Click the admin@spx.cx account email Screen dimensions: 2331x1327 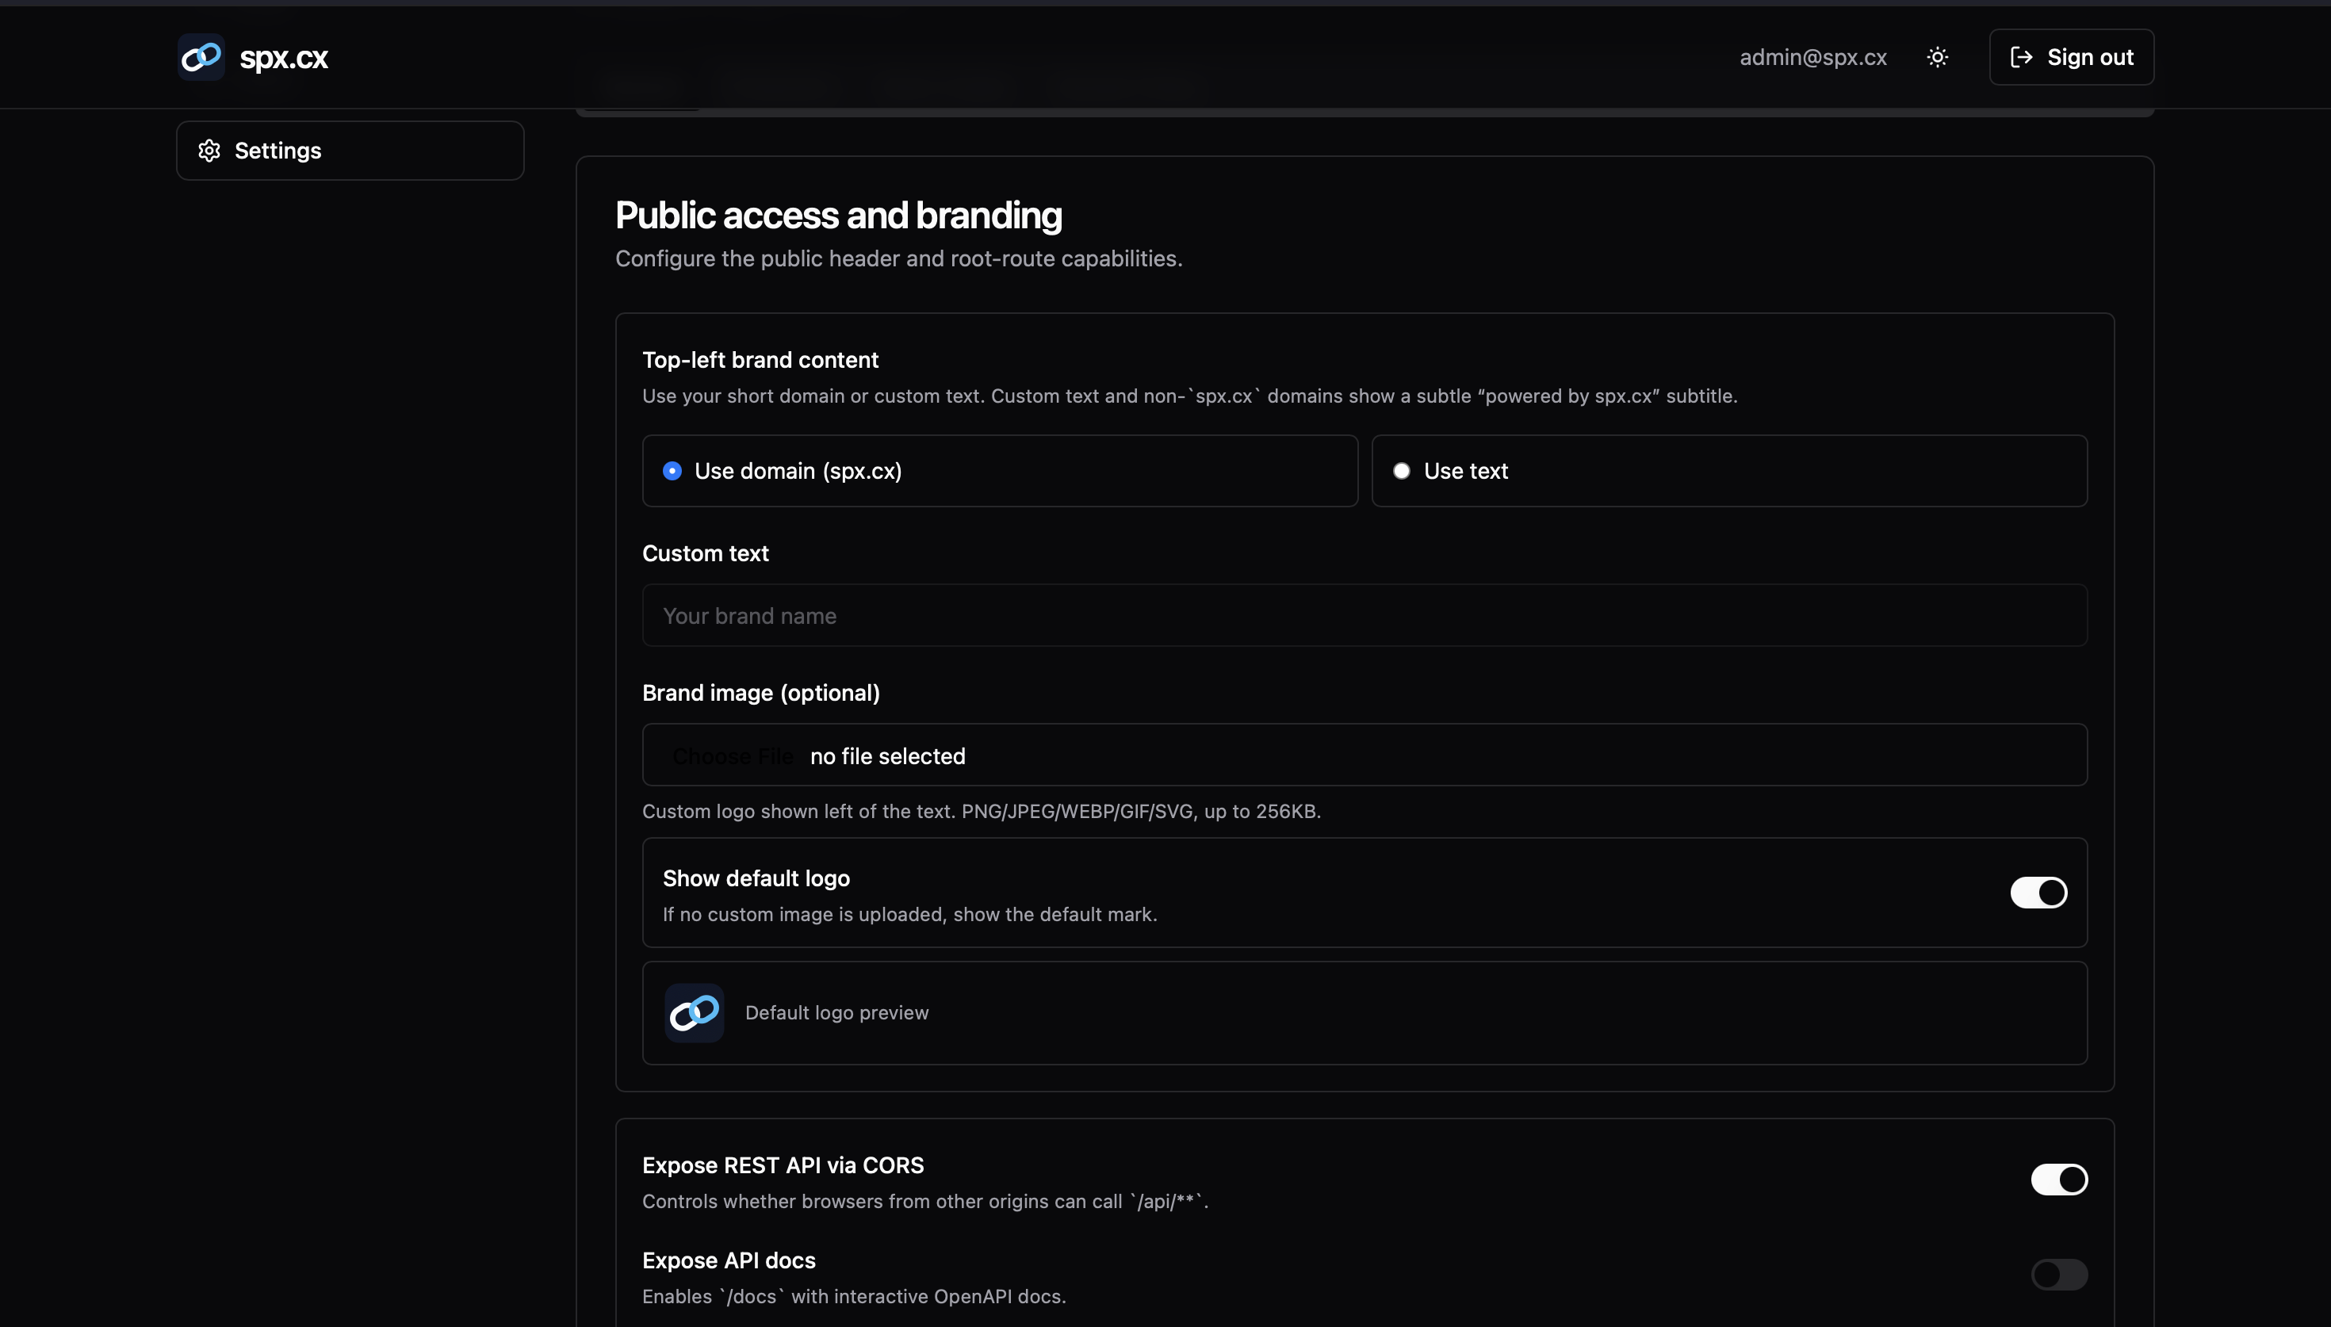[1812, 57]
